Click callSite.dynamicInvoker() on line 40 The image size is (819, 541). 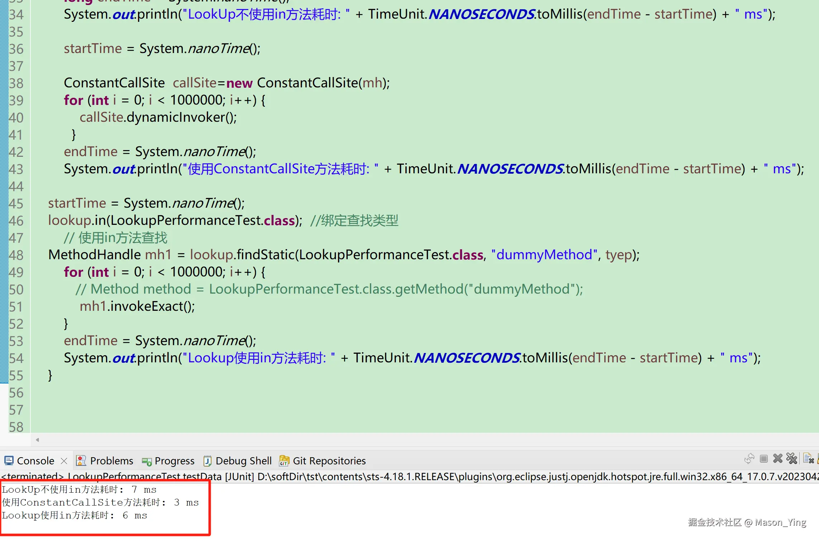pos(158,117)
